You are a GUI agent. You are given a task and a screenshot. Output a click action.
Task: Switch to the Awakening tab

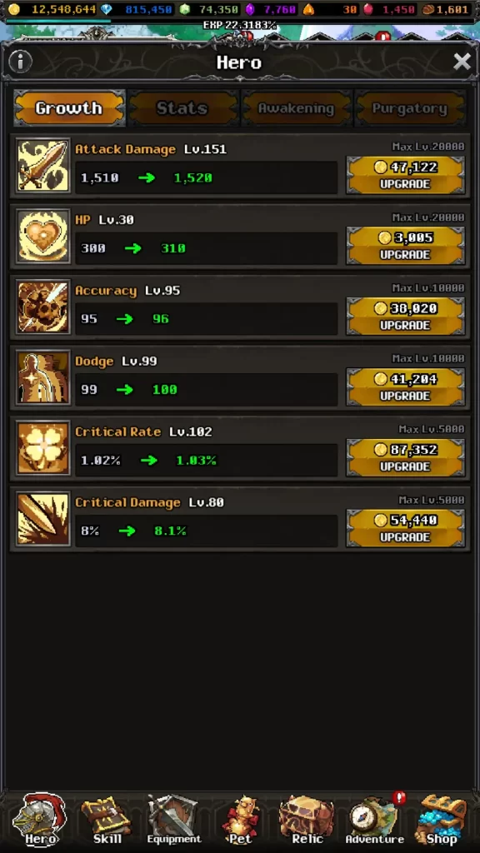pyautogui.click(x=296, y=108)
